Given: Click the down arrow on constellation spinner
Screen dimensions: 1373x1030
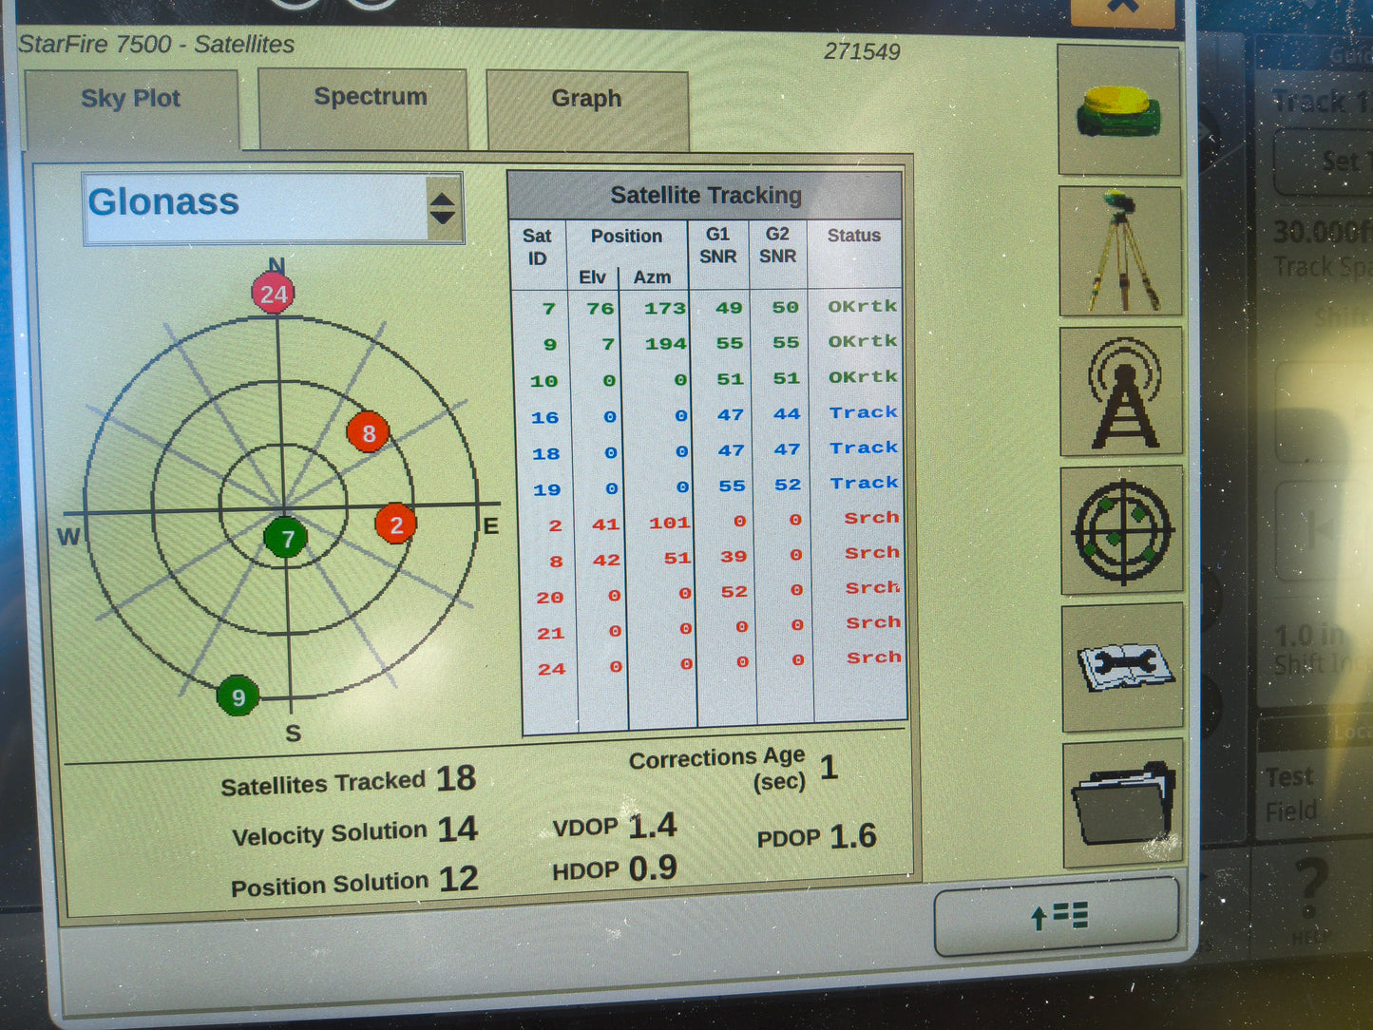Looking at the screenshot, I should tap(443, 217).
